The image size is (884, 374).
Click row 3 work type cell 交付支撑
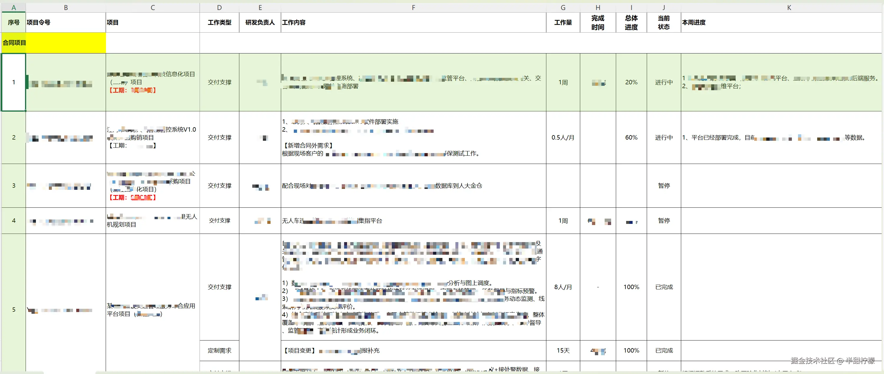[219, 186]
